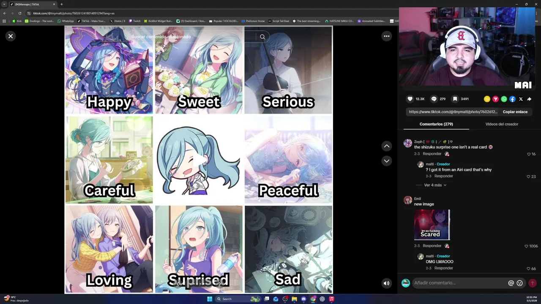Open ChatGPT from the taskbar
Screen dimensions: 541x304
(322, 299)
